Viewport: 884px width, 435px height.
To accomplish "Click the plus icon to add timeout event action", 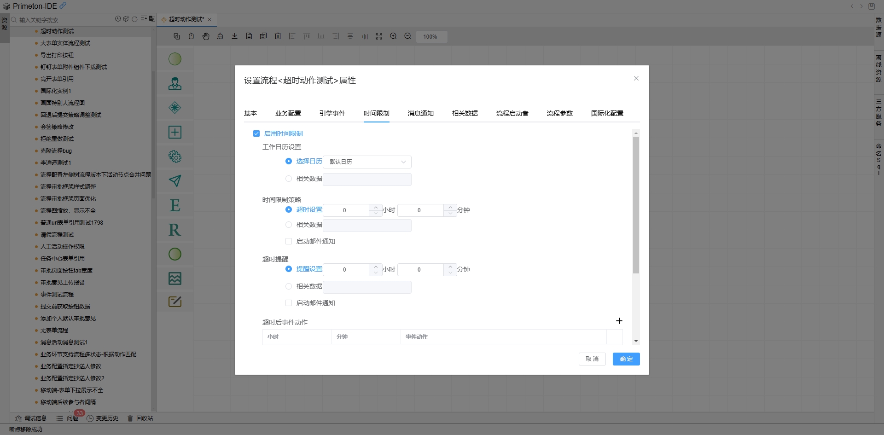I will click(619, 321).
